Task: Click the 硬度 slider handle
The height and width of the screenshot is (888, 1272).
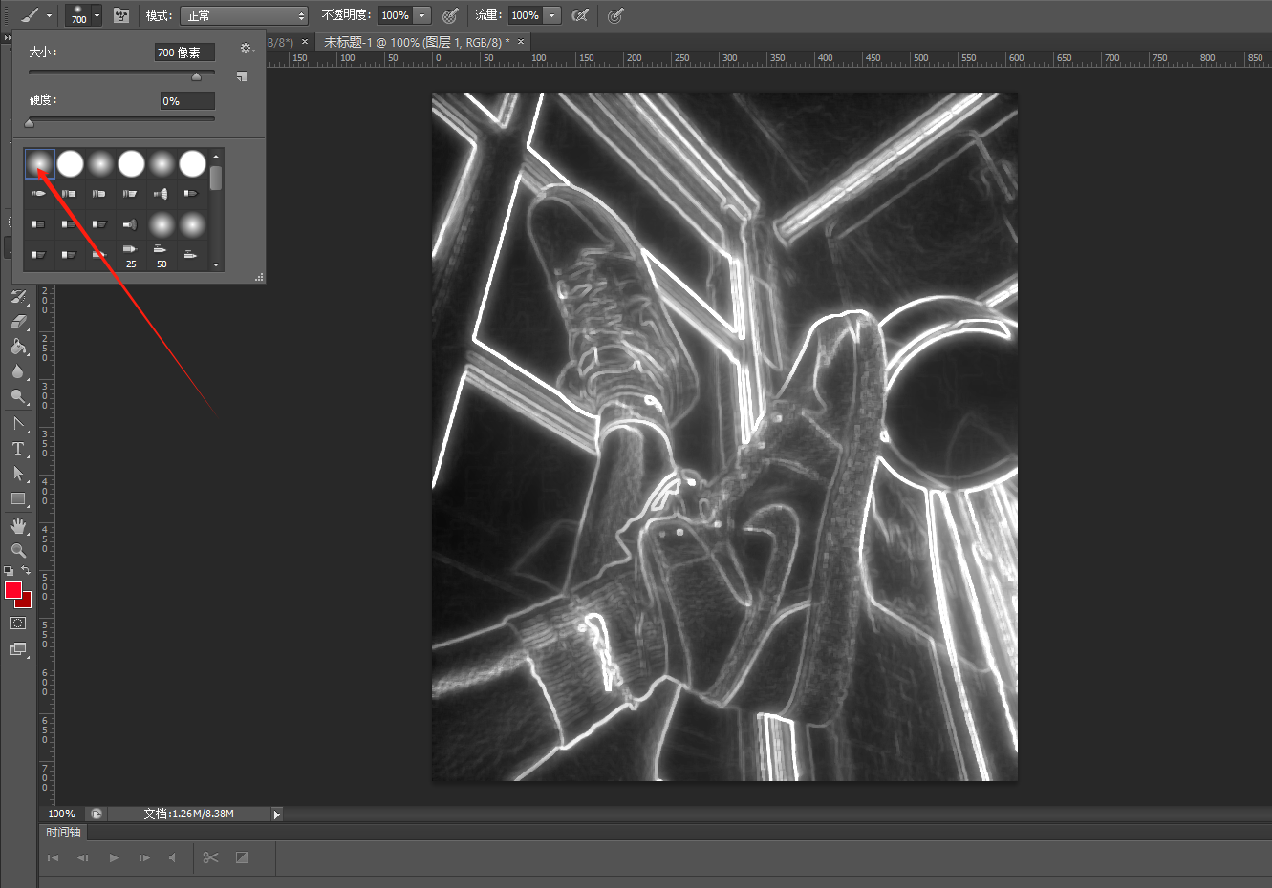Action: pos(29,122)
